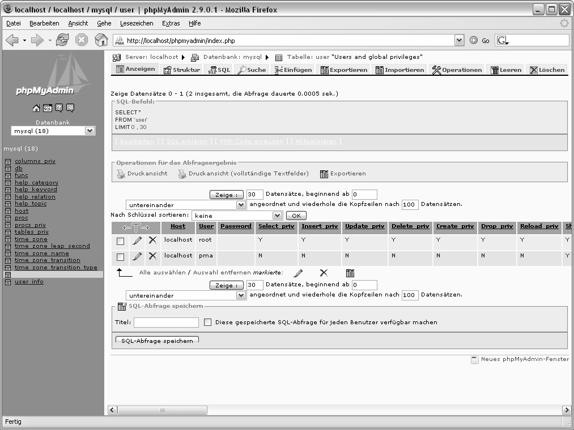The image size is (574, 430).
Task: Check the checkbox for the pma user row
Action: coord(120,257)
